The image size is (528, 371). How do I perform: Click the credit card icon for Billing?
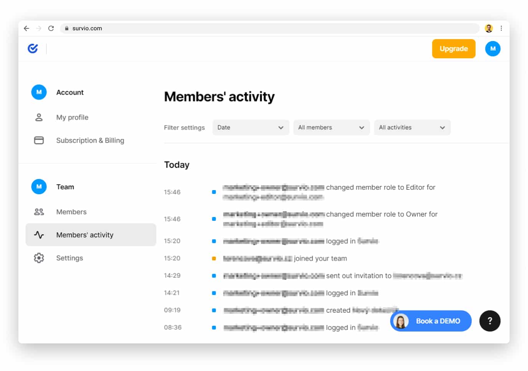(x=39, y=140)
